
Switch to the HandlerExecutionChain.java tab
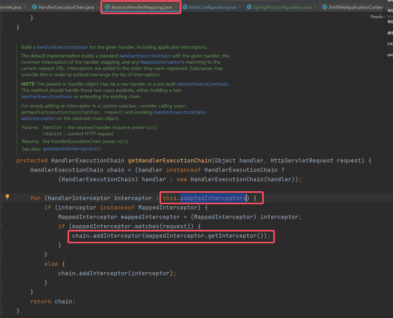(x=66, y=7)
